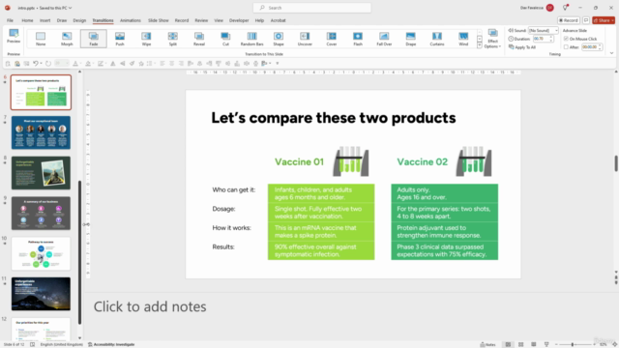Apply the Uncover transition
This screenshot has width=619, height=348.
pyautogui.click(x=305, y=39)
